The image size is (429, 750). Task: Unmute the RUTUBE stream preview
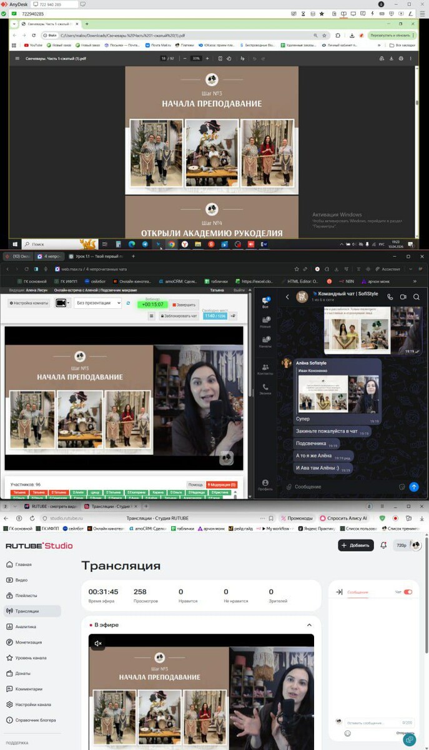tap(98, 643)
